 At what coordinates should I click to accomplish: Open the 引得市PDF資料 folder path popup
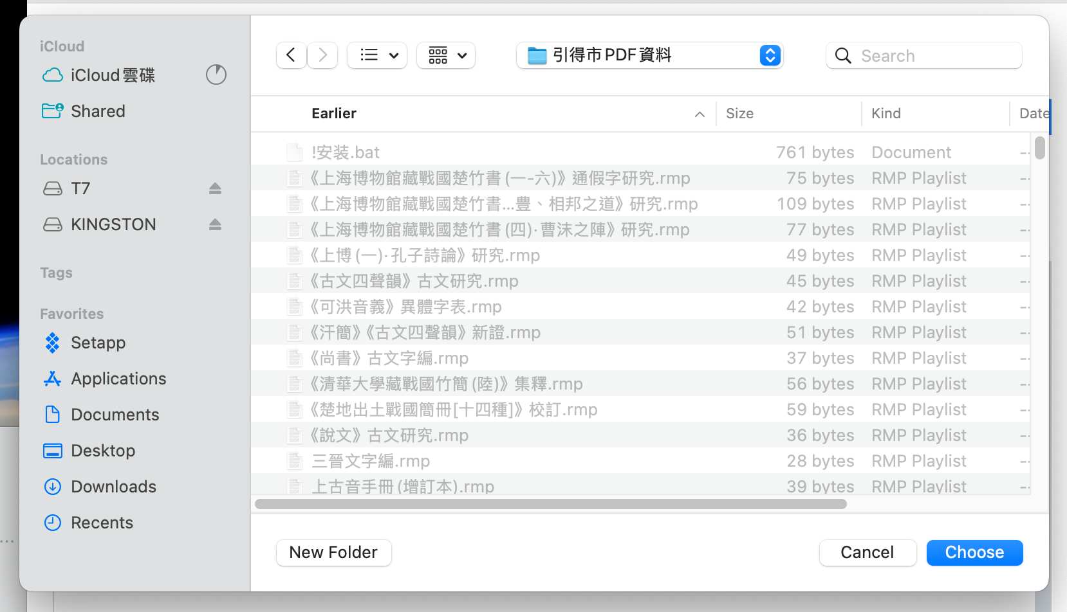coord(650,55)
